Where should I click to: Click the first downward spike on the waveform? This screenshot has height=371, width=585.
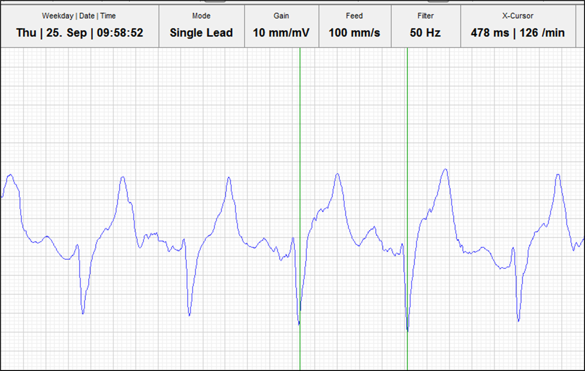83,312
